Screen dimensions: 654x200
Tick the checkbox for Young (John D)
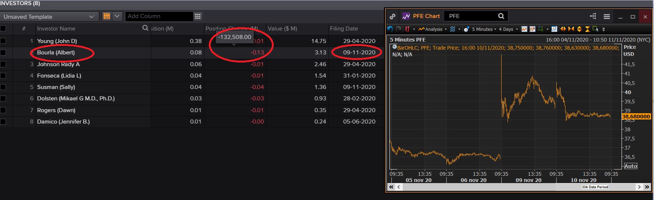pyautogui.click(x=3, y=41)
